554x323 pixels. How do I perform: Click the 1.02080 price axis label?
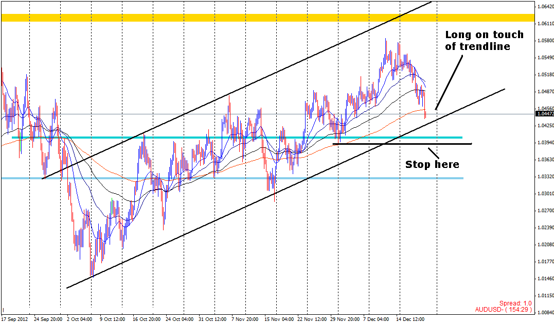[546, 244]
